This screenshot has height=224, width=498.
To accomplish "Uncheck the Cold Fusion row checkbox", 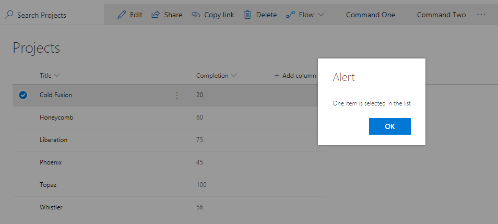I will pyautogui.click(x=23, y=95).
